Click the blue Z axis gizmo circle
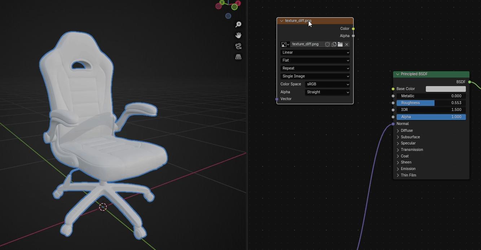This screenshot has height=250, width=481. click(x=228, y=16)
